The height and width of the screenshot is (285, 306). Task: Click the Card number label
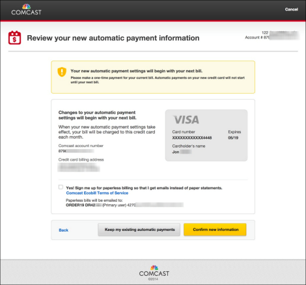pyautogui.click(x=184, y=132)
